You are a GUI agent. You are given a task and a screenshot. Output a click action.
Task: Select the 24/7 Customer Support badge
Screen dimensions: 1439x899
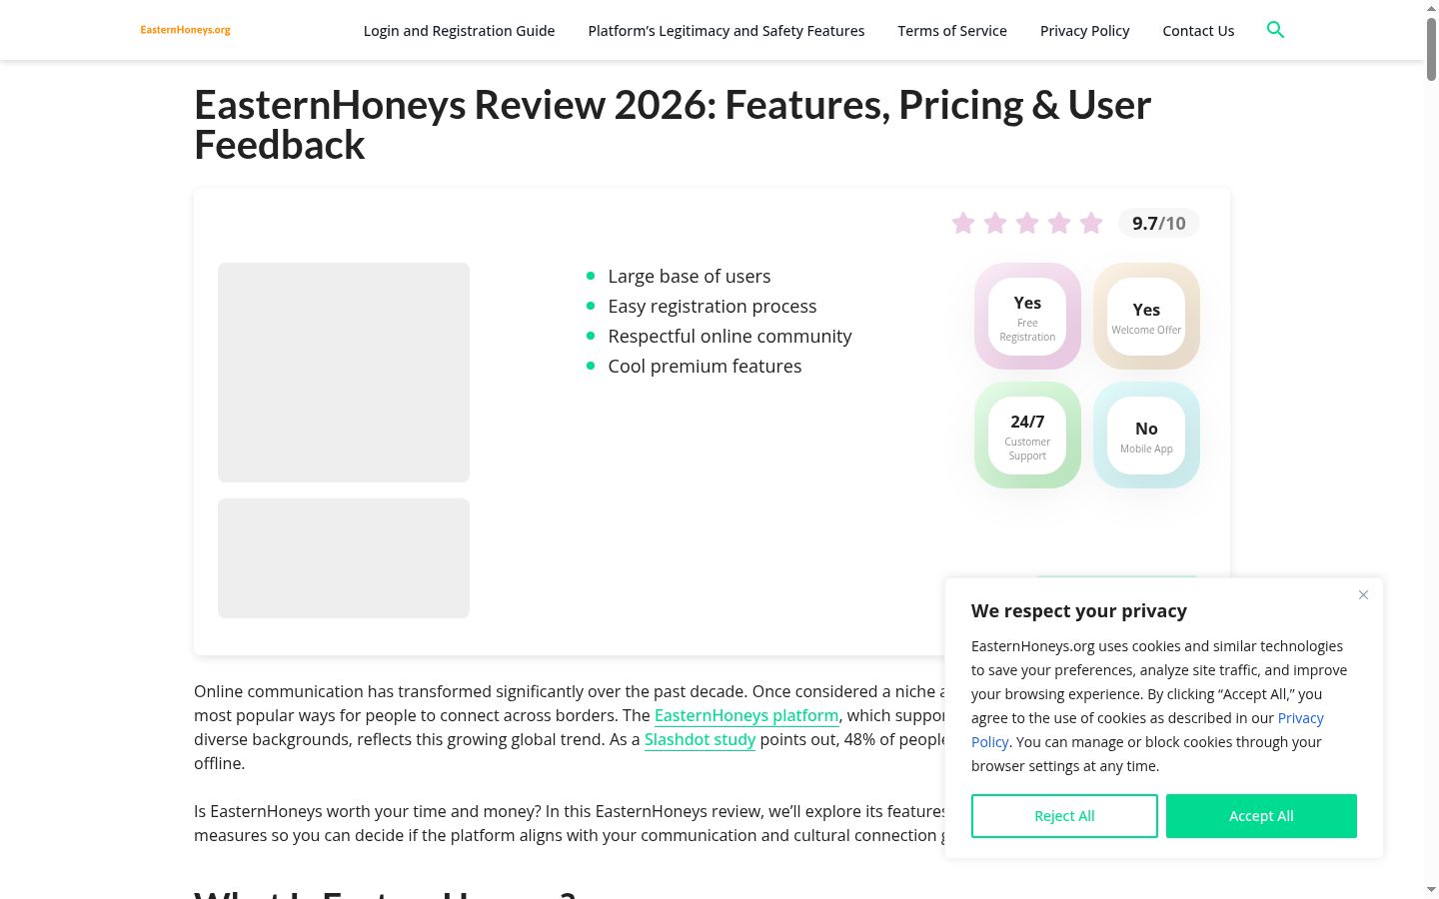[1027, 436]
